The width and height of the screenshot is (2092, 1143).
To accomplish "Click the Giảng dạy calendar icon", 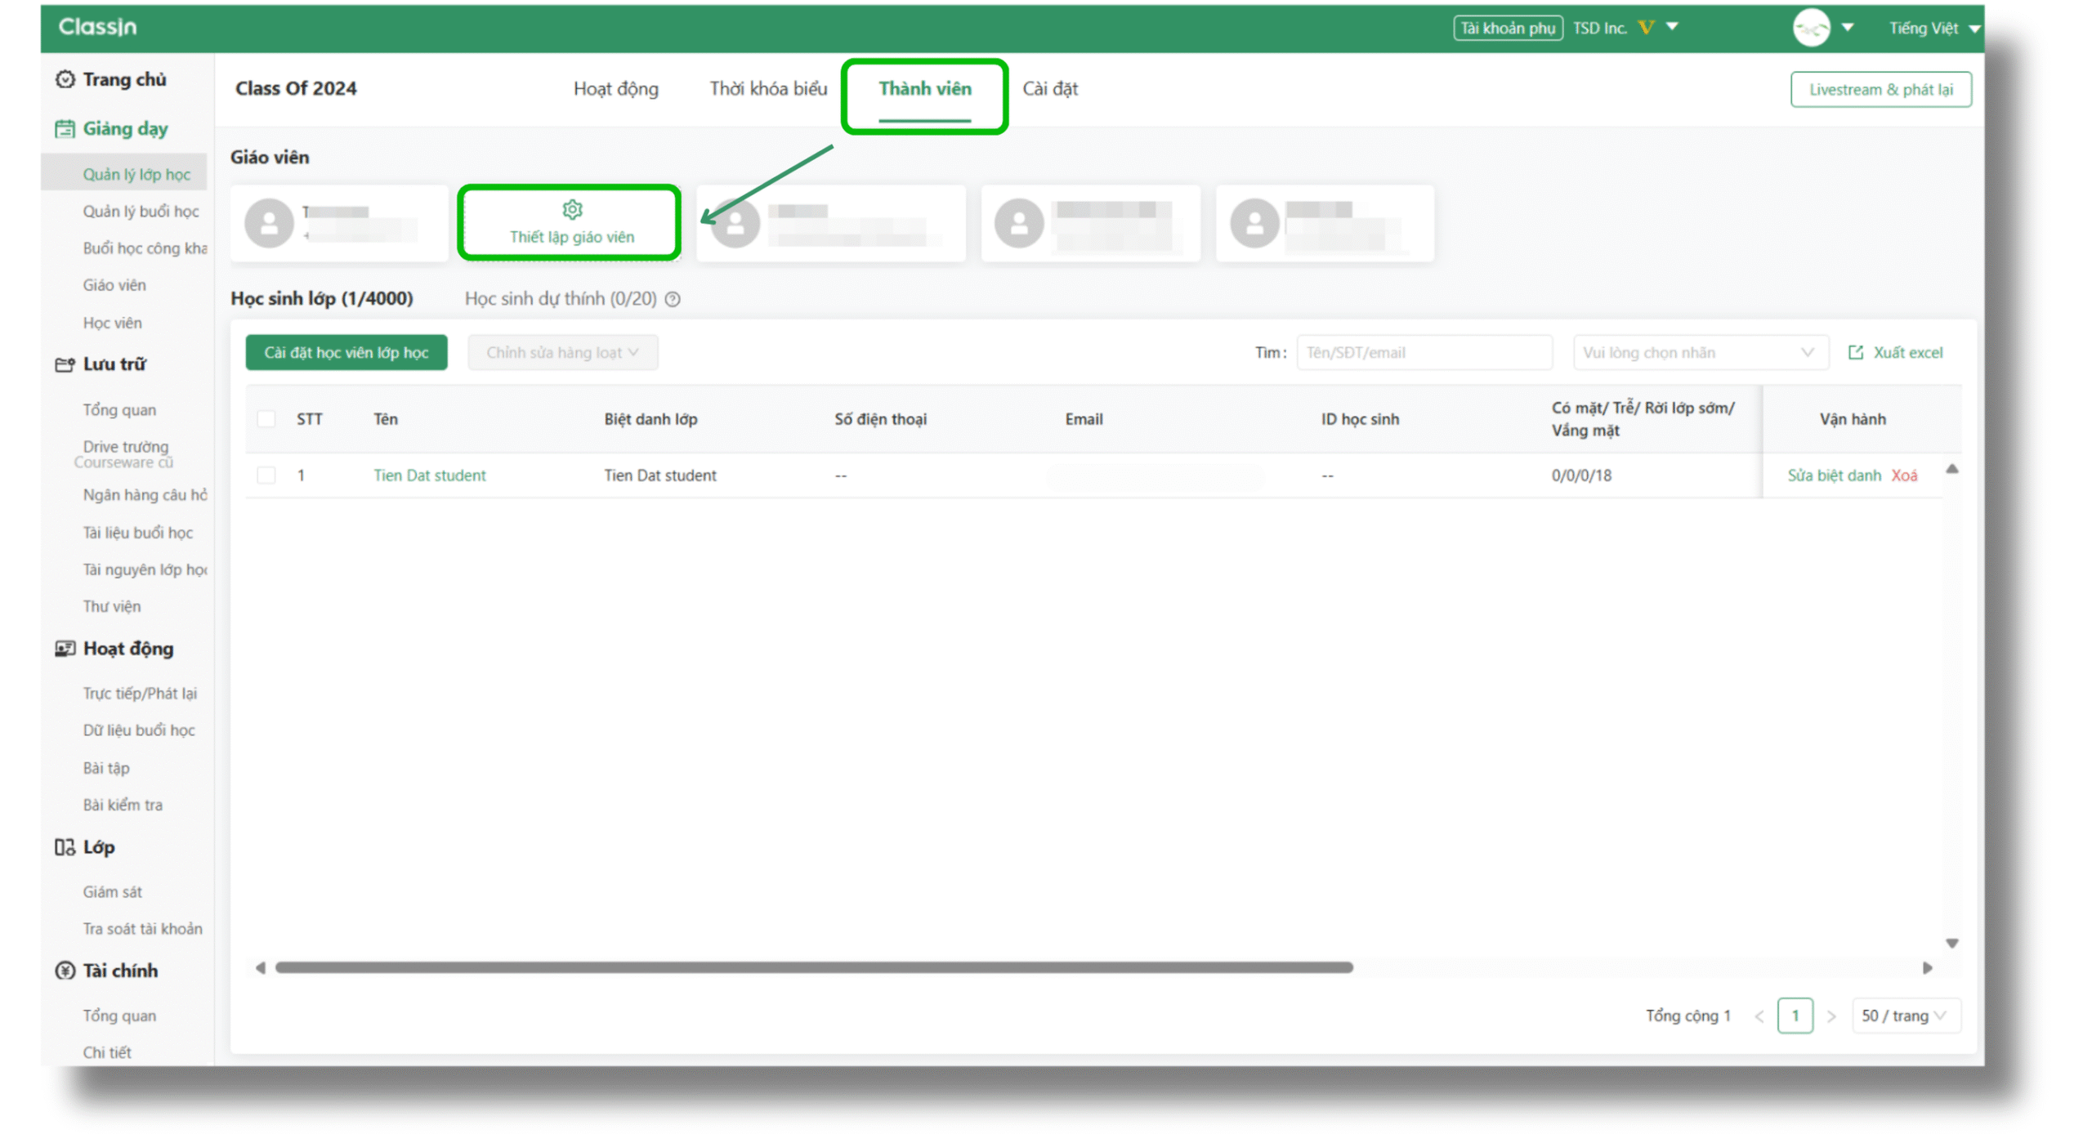I will (65, 129).
